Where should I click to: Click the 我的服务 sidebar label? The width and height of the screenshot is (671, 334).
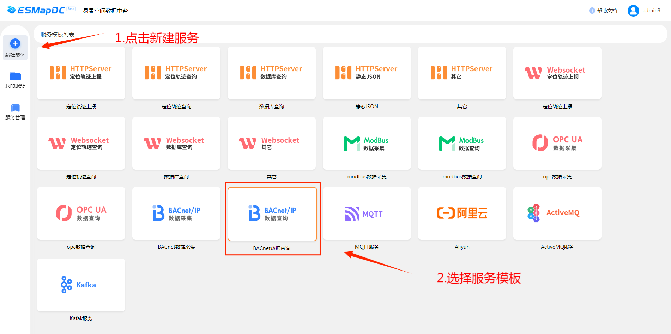tap(15, 86)
